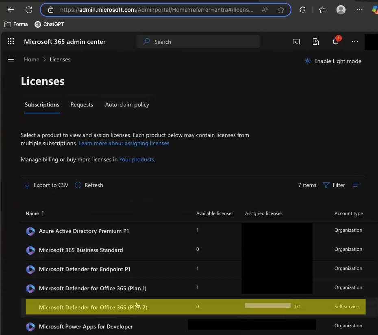Open the admin header more options ellipsis

tap(354, 41)
